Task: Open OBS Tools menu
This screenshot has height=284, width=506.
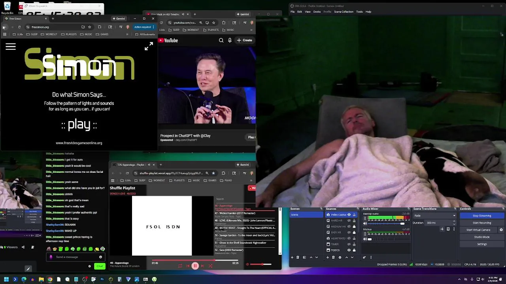Action: pyautogui.click(x=359, y=11)
